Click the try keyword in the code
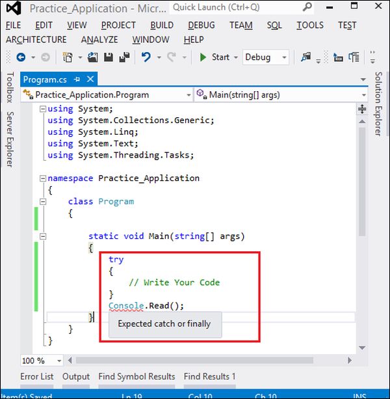The width and height of the screenshot is (390, 399). (x=116, y=260)
